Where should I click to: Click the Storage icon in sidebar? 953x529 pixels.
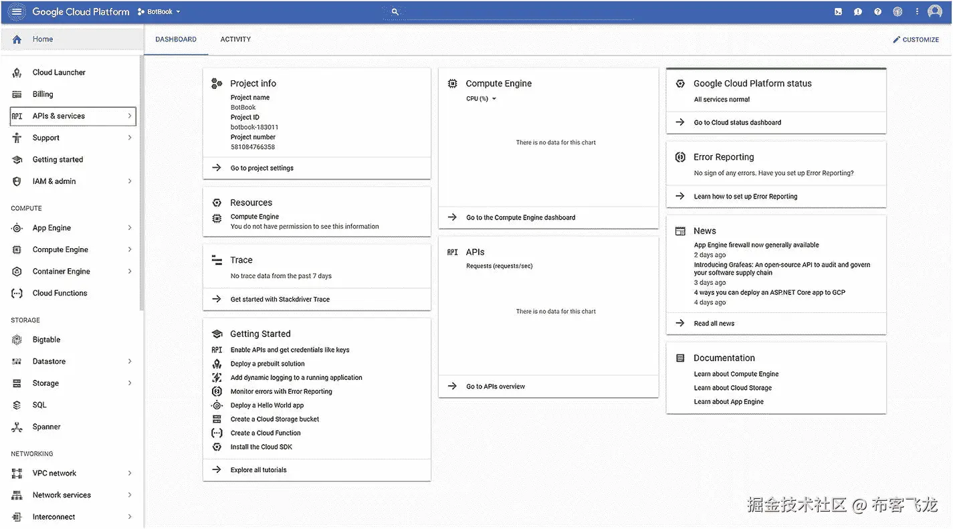pyautogui.click(x=17, y=383)
